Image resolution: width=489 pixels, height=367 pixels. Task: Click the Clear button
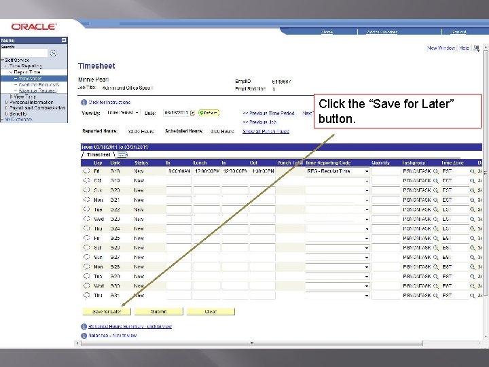tap(211, 311)
